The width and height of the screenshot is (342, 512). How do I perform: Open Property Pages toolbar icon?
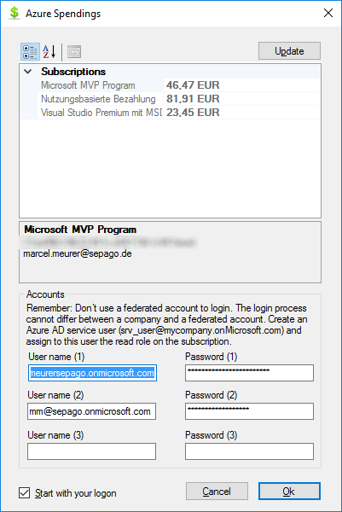74,51
